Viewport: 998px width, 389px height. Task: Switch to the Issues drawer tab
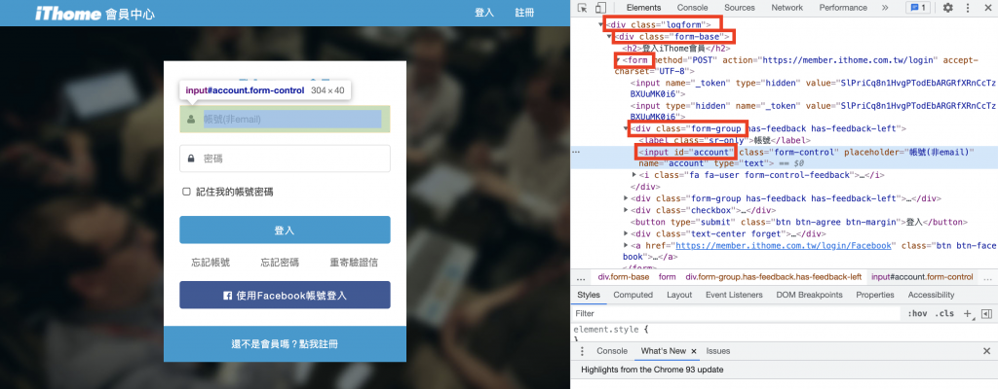(x=718, y=351)
